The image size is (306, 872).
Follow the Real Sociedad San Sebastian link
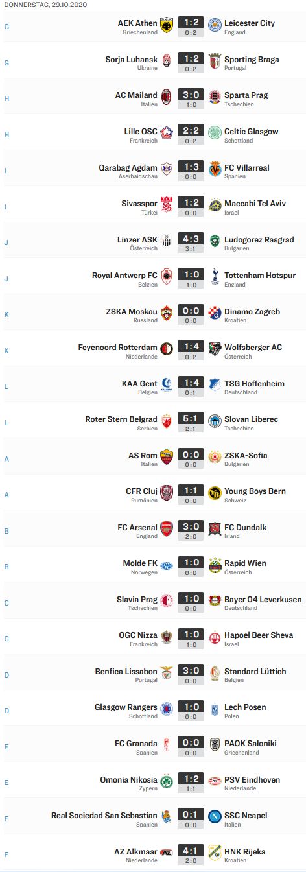tap(104, 815)
